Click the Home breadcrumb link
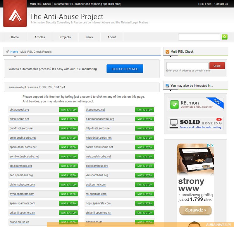Viewport: 234px width, 227px height. [x=14, y=52]
